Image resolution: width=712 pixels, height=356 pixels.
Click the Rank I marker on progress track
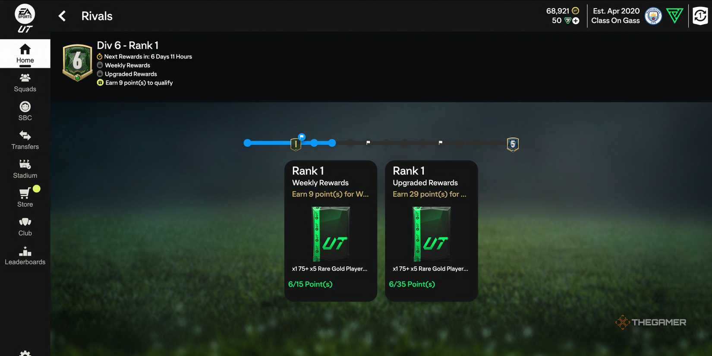pyautogui.click(x=296, y=144)
